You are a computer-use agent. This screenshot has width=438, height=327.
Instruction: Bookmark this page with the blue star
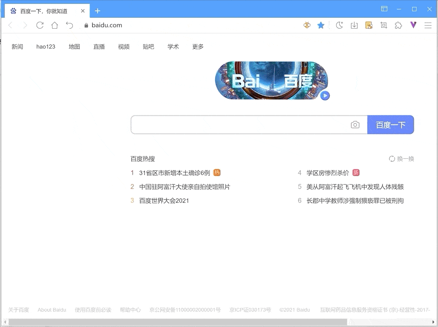(320, 26)
